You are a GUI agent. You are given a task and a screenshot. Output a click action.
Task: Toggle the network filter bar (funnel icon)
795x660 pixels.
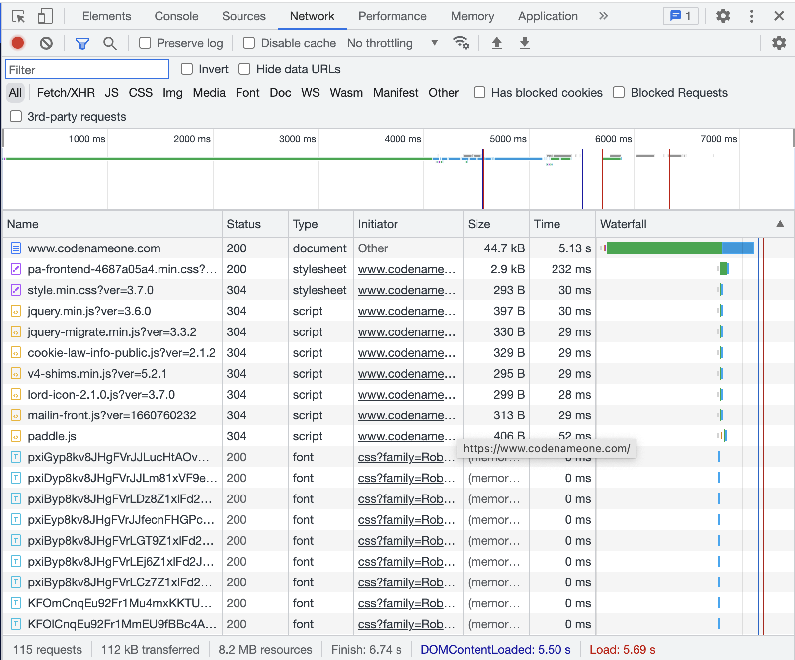pyautogui.click(x=82, y=43)
